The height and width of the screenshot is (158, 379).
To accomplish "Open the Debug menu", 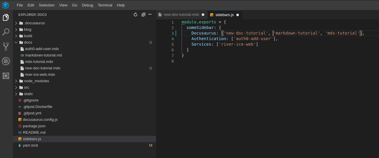I will click(87, 5).
